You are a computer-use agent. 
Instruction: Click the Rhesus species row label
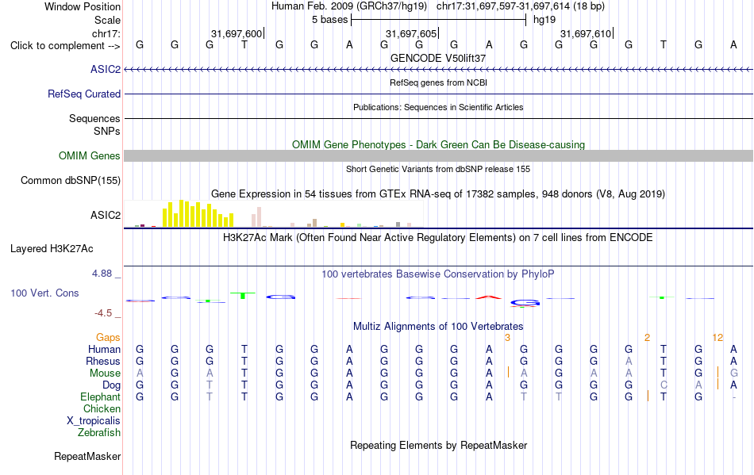point(103,361)
